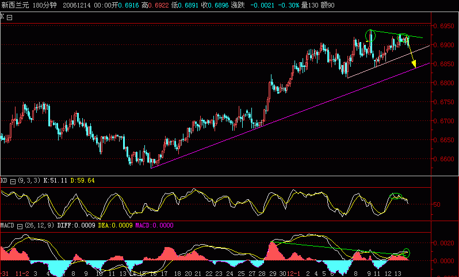
Task: Click the 20061214 date value
Action: coord(76,5)
